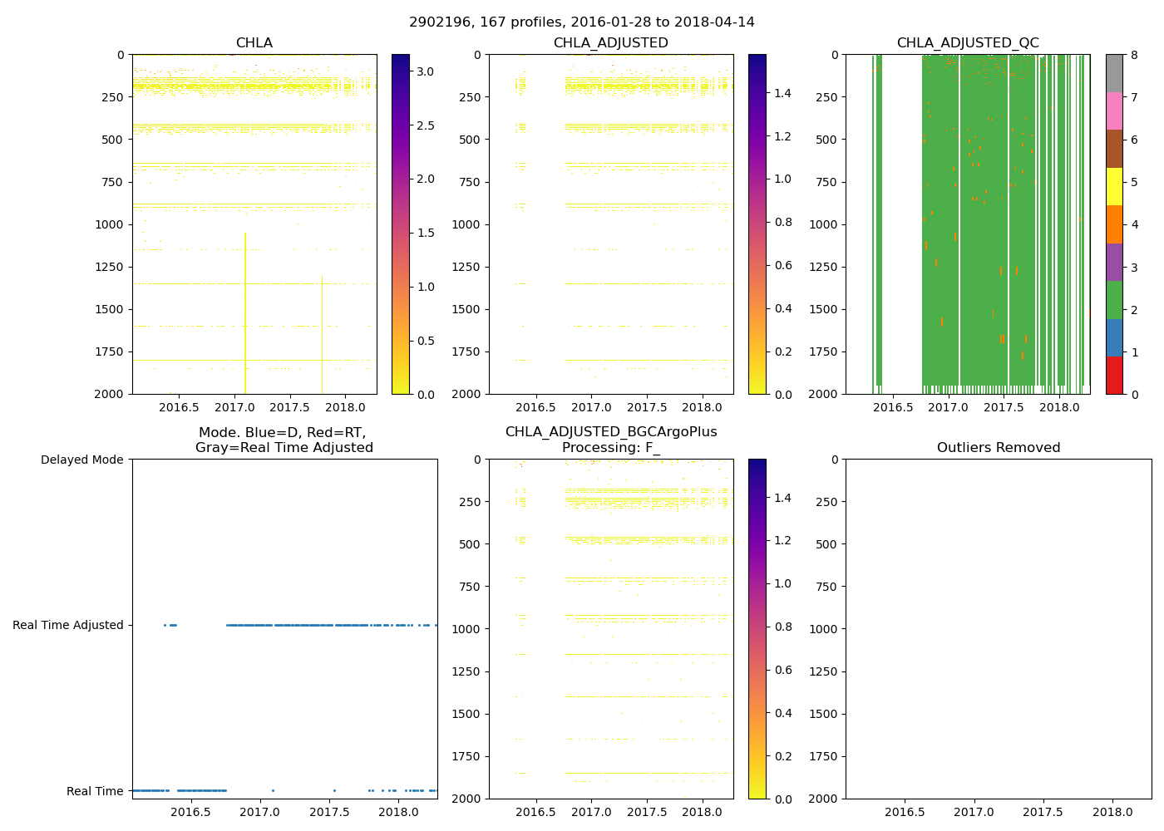
Task: Select the brown swatch in QC colorbar
Action: coord(1114,149)
